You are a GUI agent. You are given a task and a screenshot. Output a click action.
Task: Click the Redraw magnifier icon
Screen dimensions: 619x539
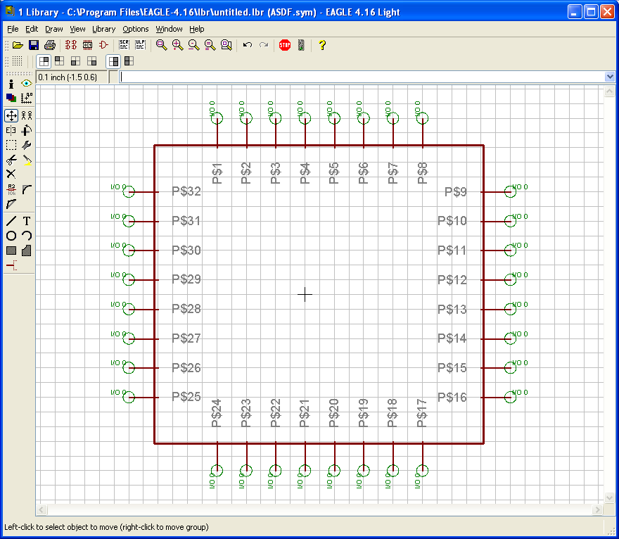coord(210,45)
